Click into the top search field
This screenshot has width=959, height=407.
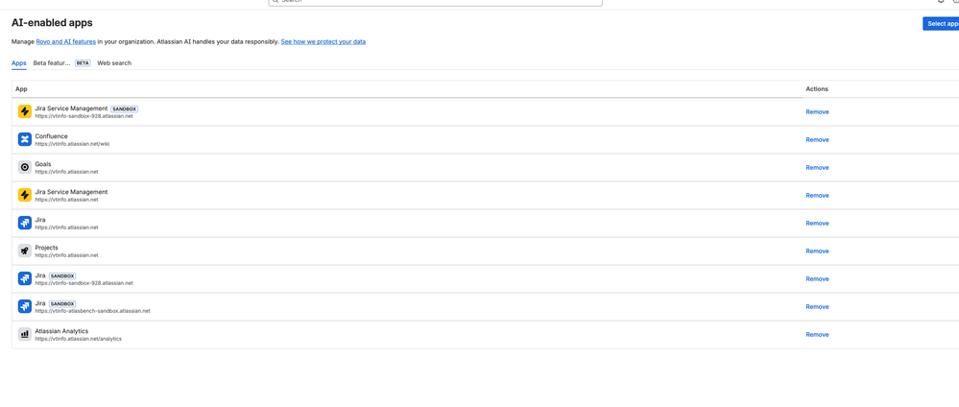(x=436, y=2)
